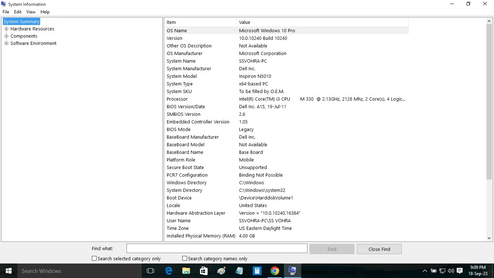Click the 'Find what' text field

click(217, 248)
